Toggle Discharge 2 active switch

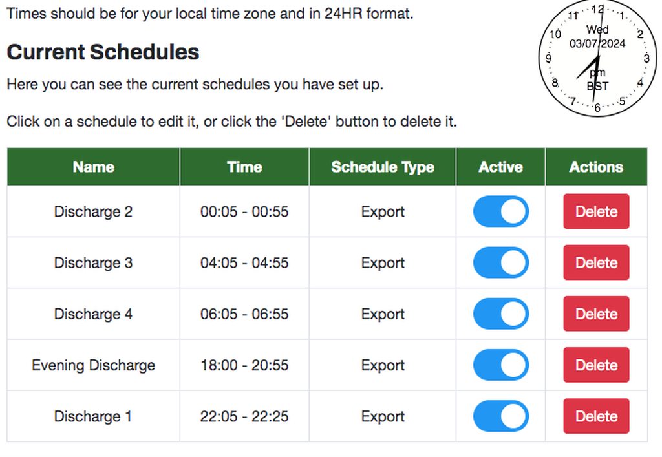(x=500, y=212)
